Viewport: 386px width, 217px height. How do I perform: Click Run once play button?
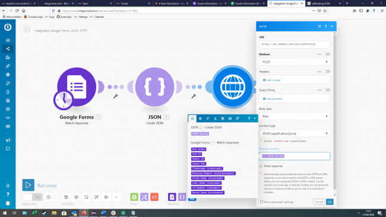29,185
